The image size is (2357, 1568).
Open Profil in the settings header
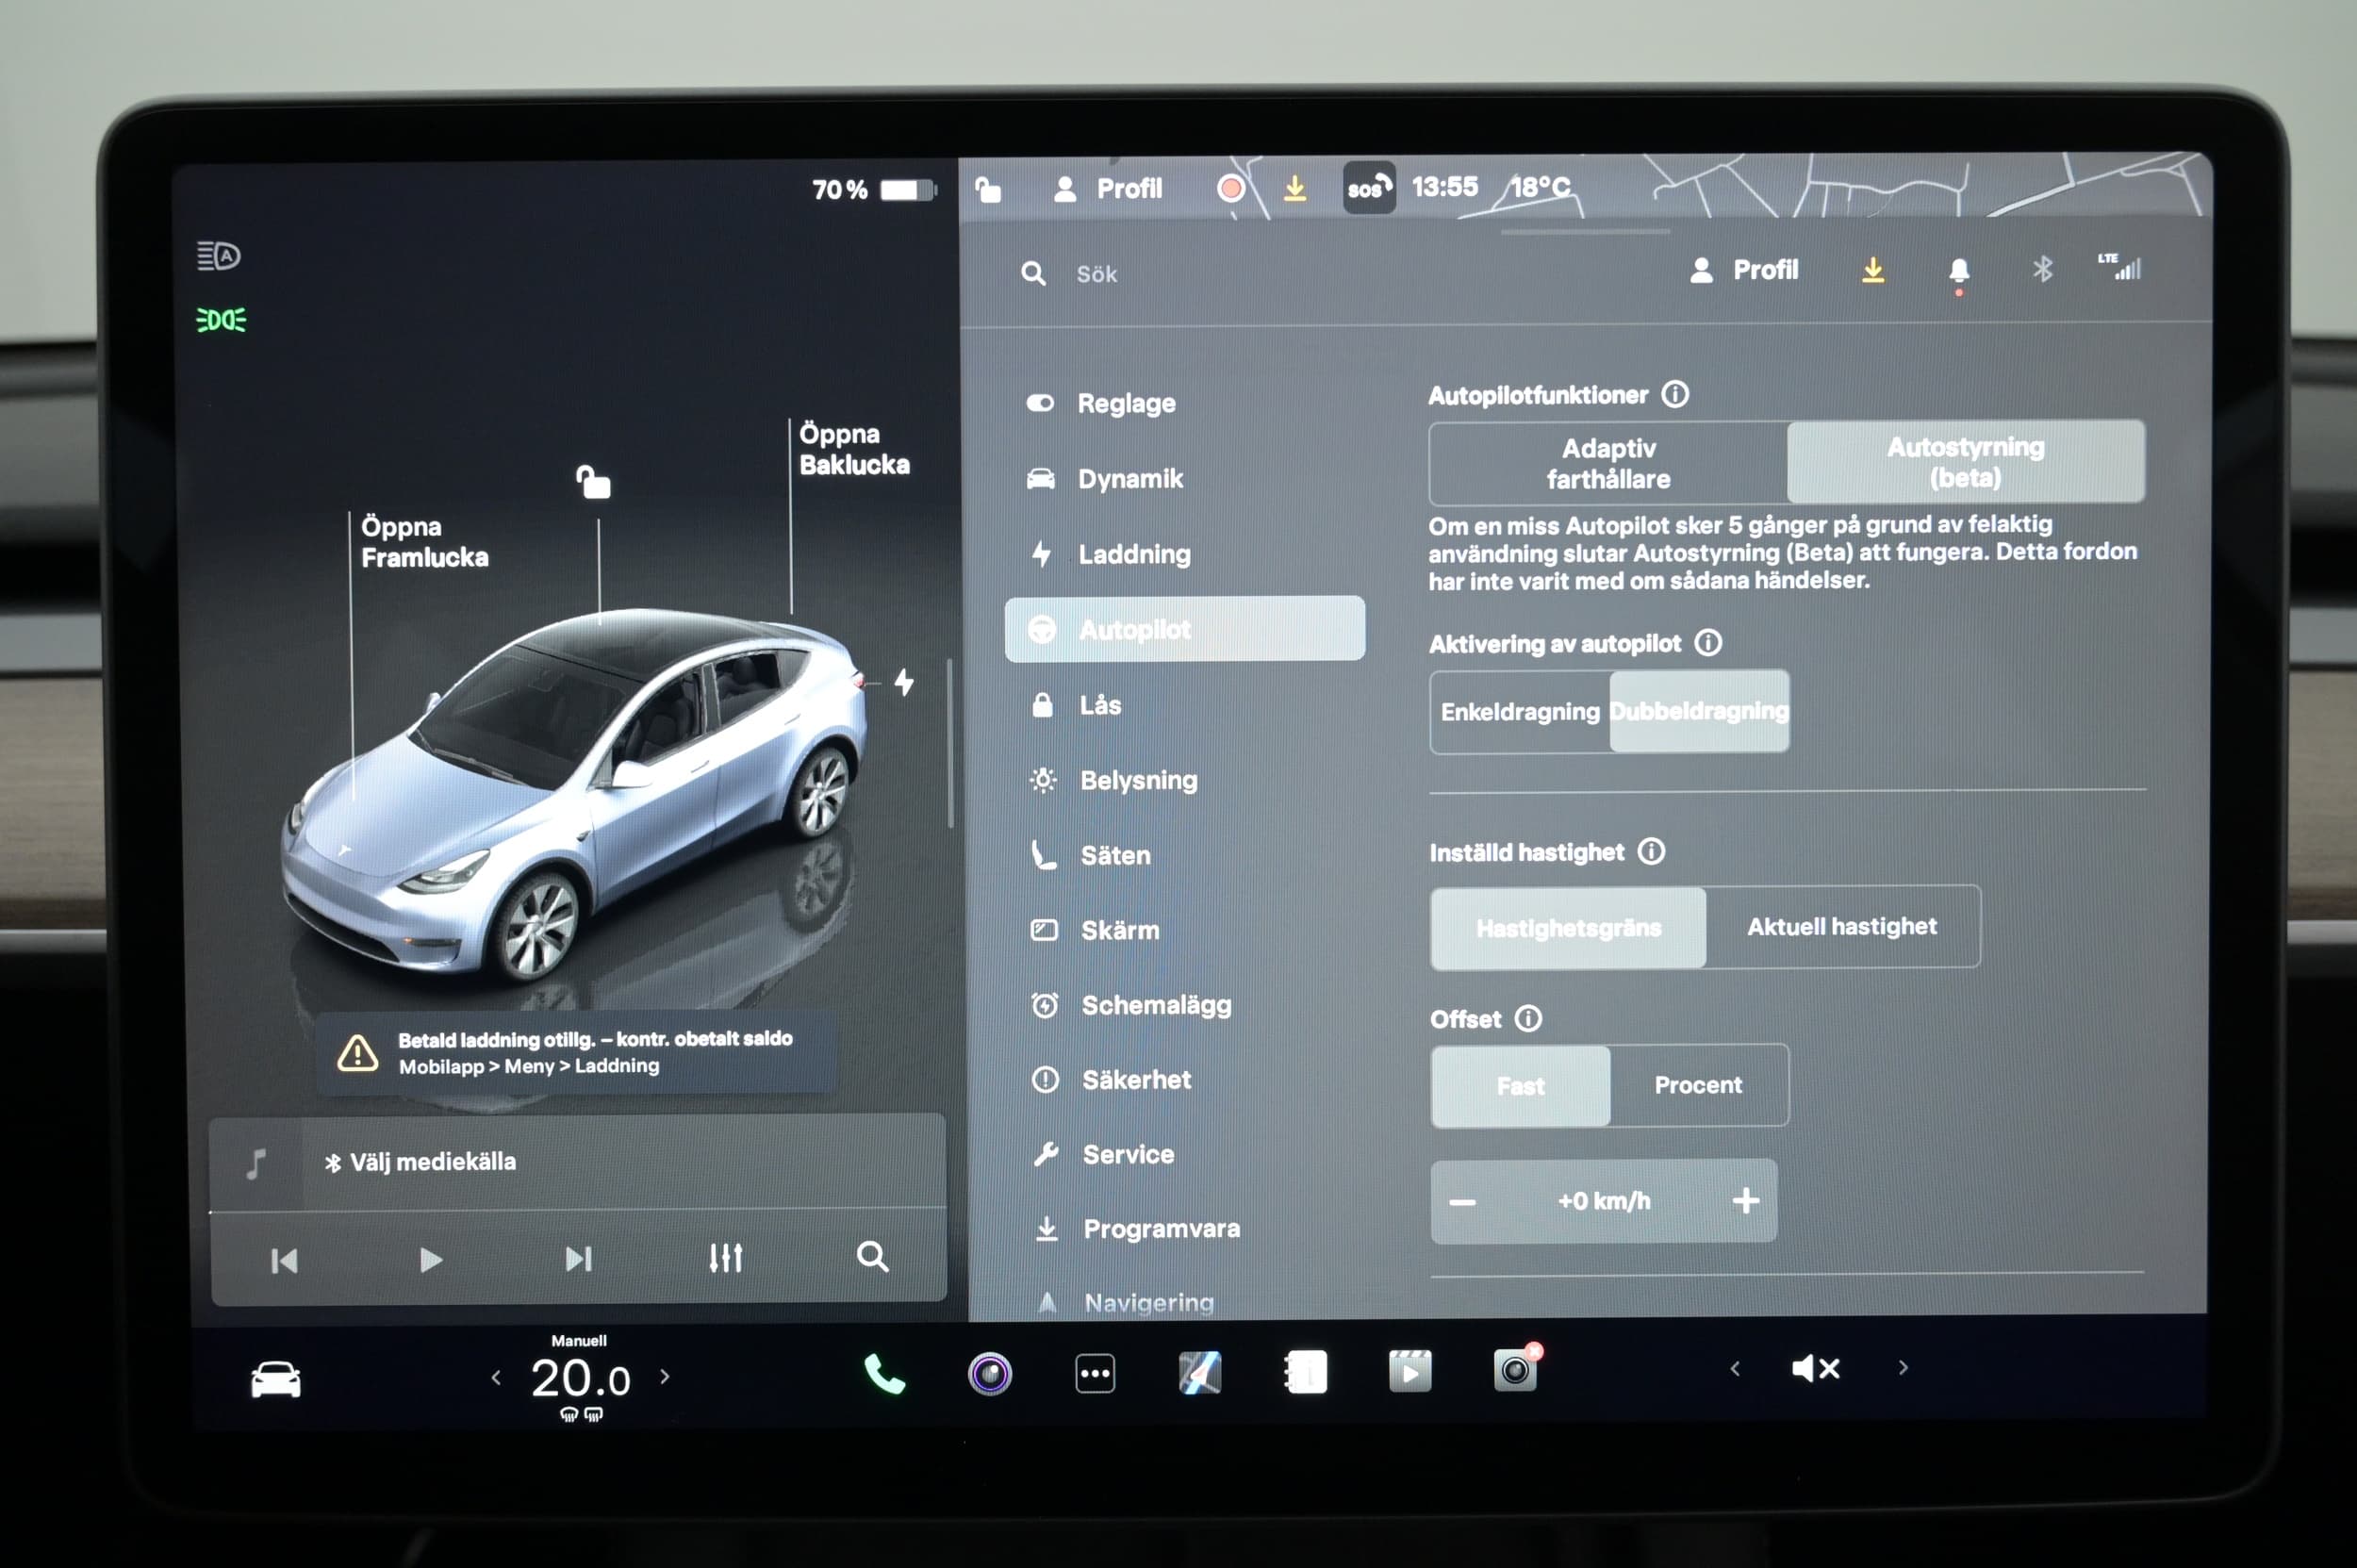tap(1744, 270)
